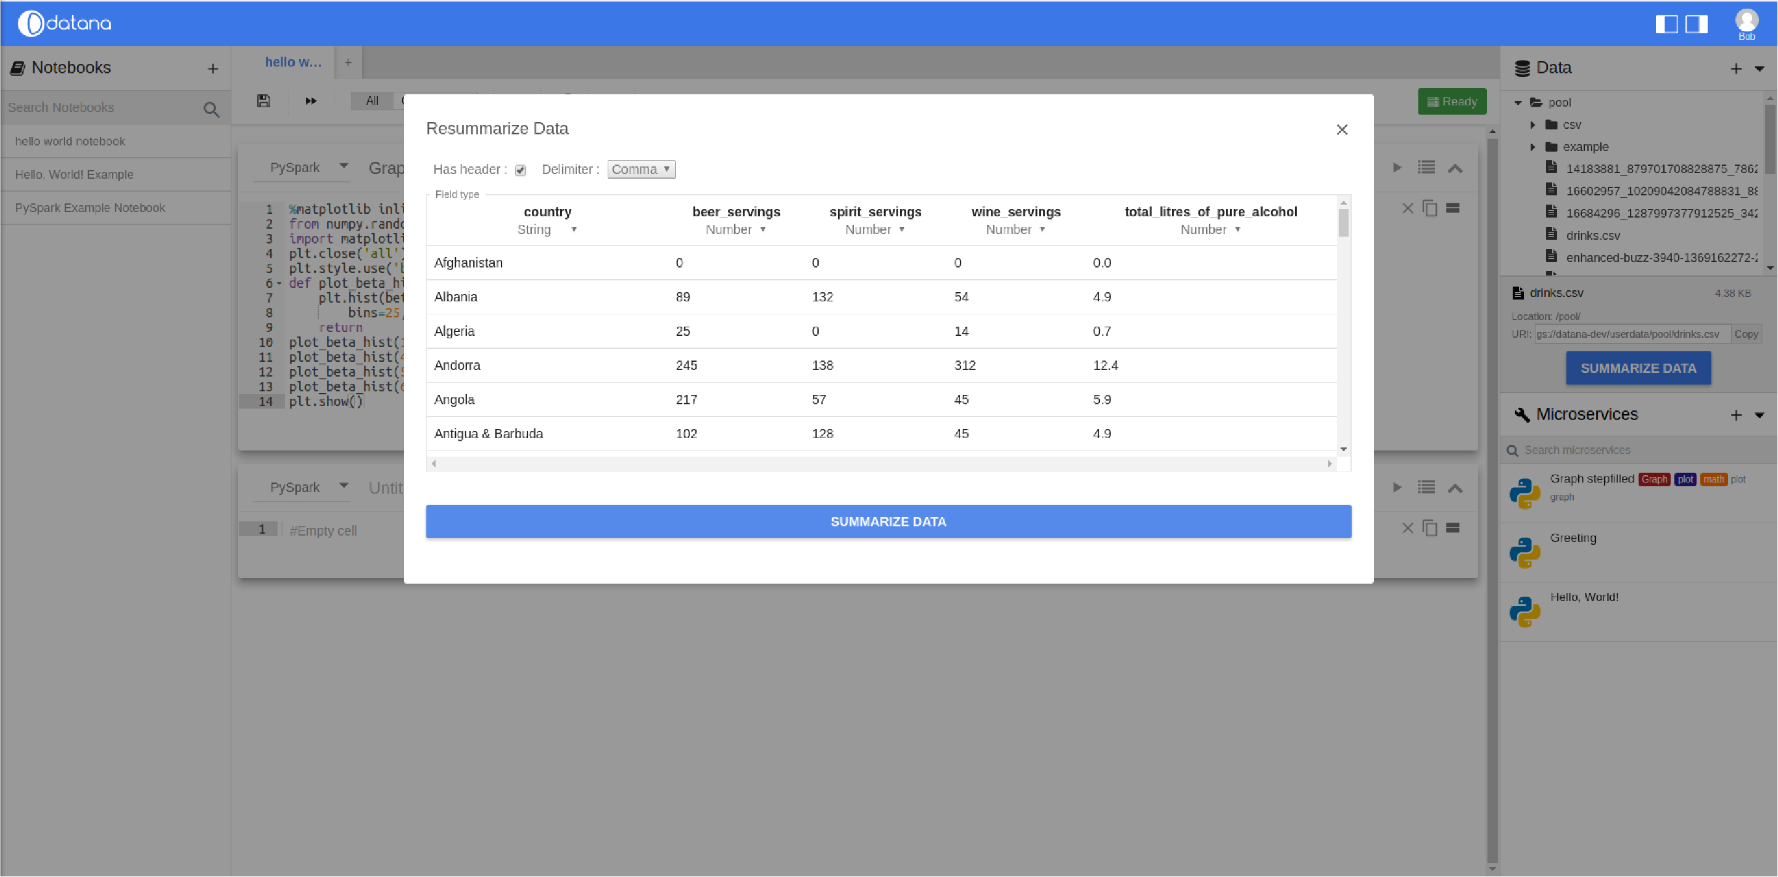Delete the empty PySpark cell

[1407, 528]
